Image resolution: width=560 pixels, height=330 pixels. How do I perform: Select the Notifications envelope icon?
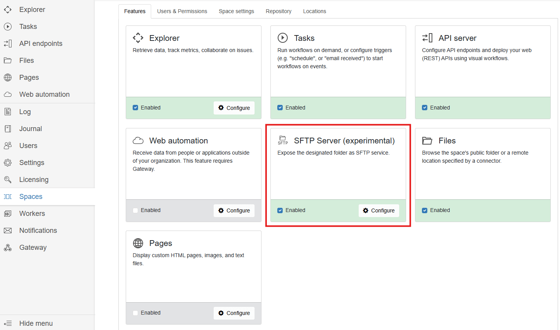[x=8, y=231]
